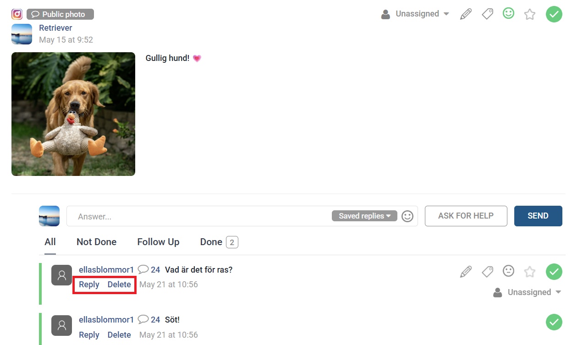This screenshot has height=345, width=572.
Task: Expand the Saved replies dropdown
Action: (364, 216)
